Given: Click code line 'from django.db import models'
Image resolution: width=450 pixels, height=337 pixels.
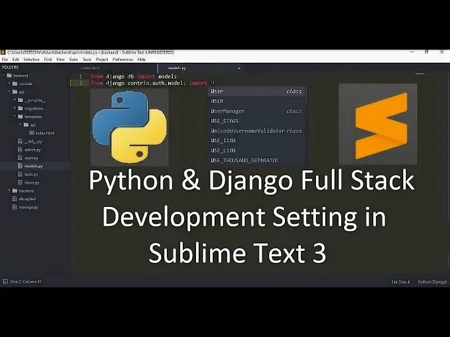Looking at the screenshot, I should (134, 76).
